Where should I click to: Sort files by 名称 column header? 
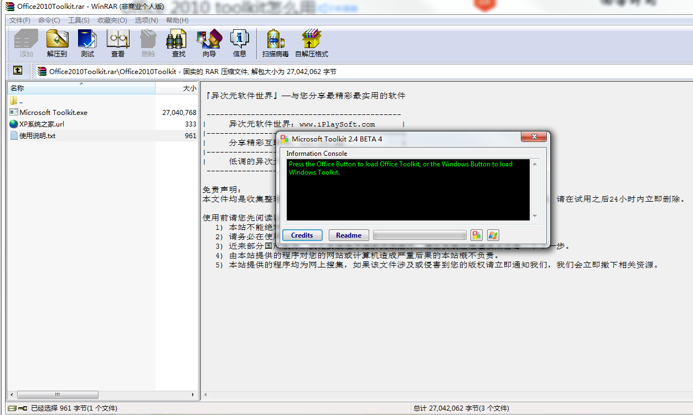tap(81, 88)
